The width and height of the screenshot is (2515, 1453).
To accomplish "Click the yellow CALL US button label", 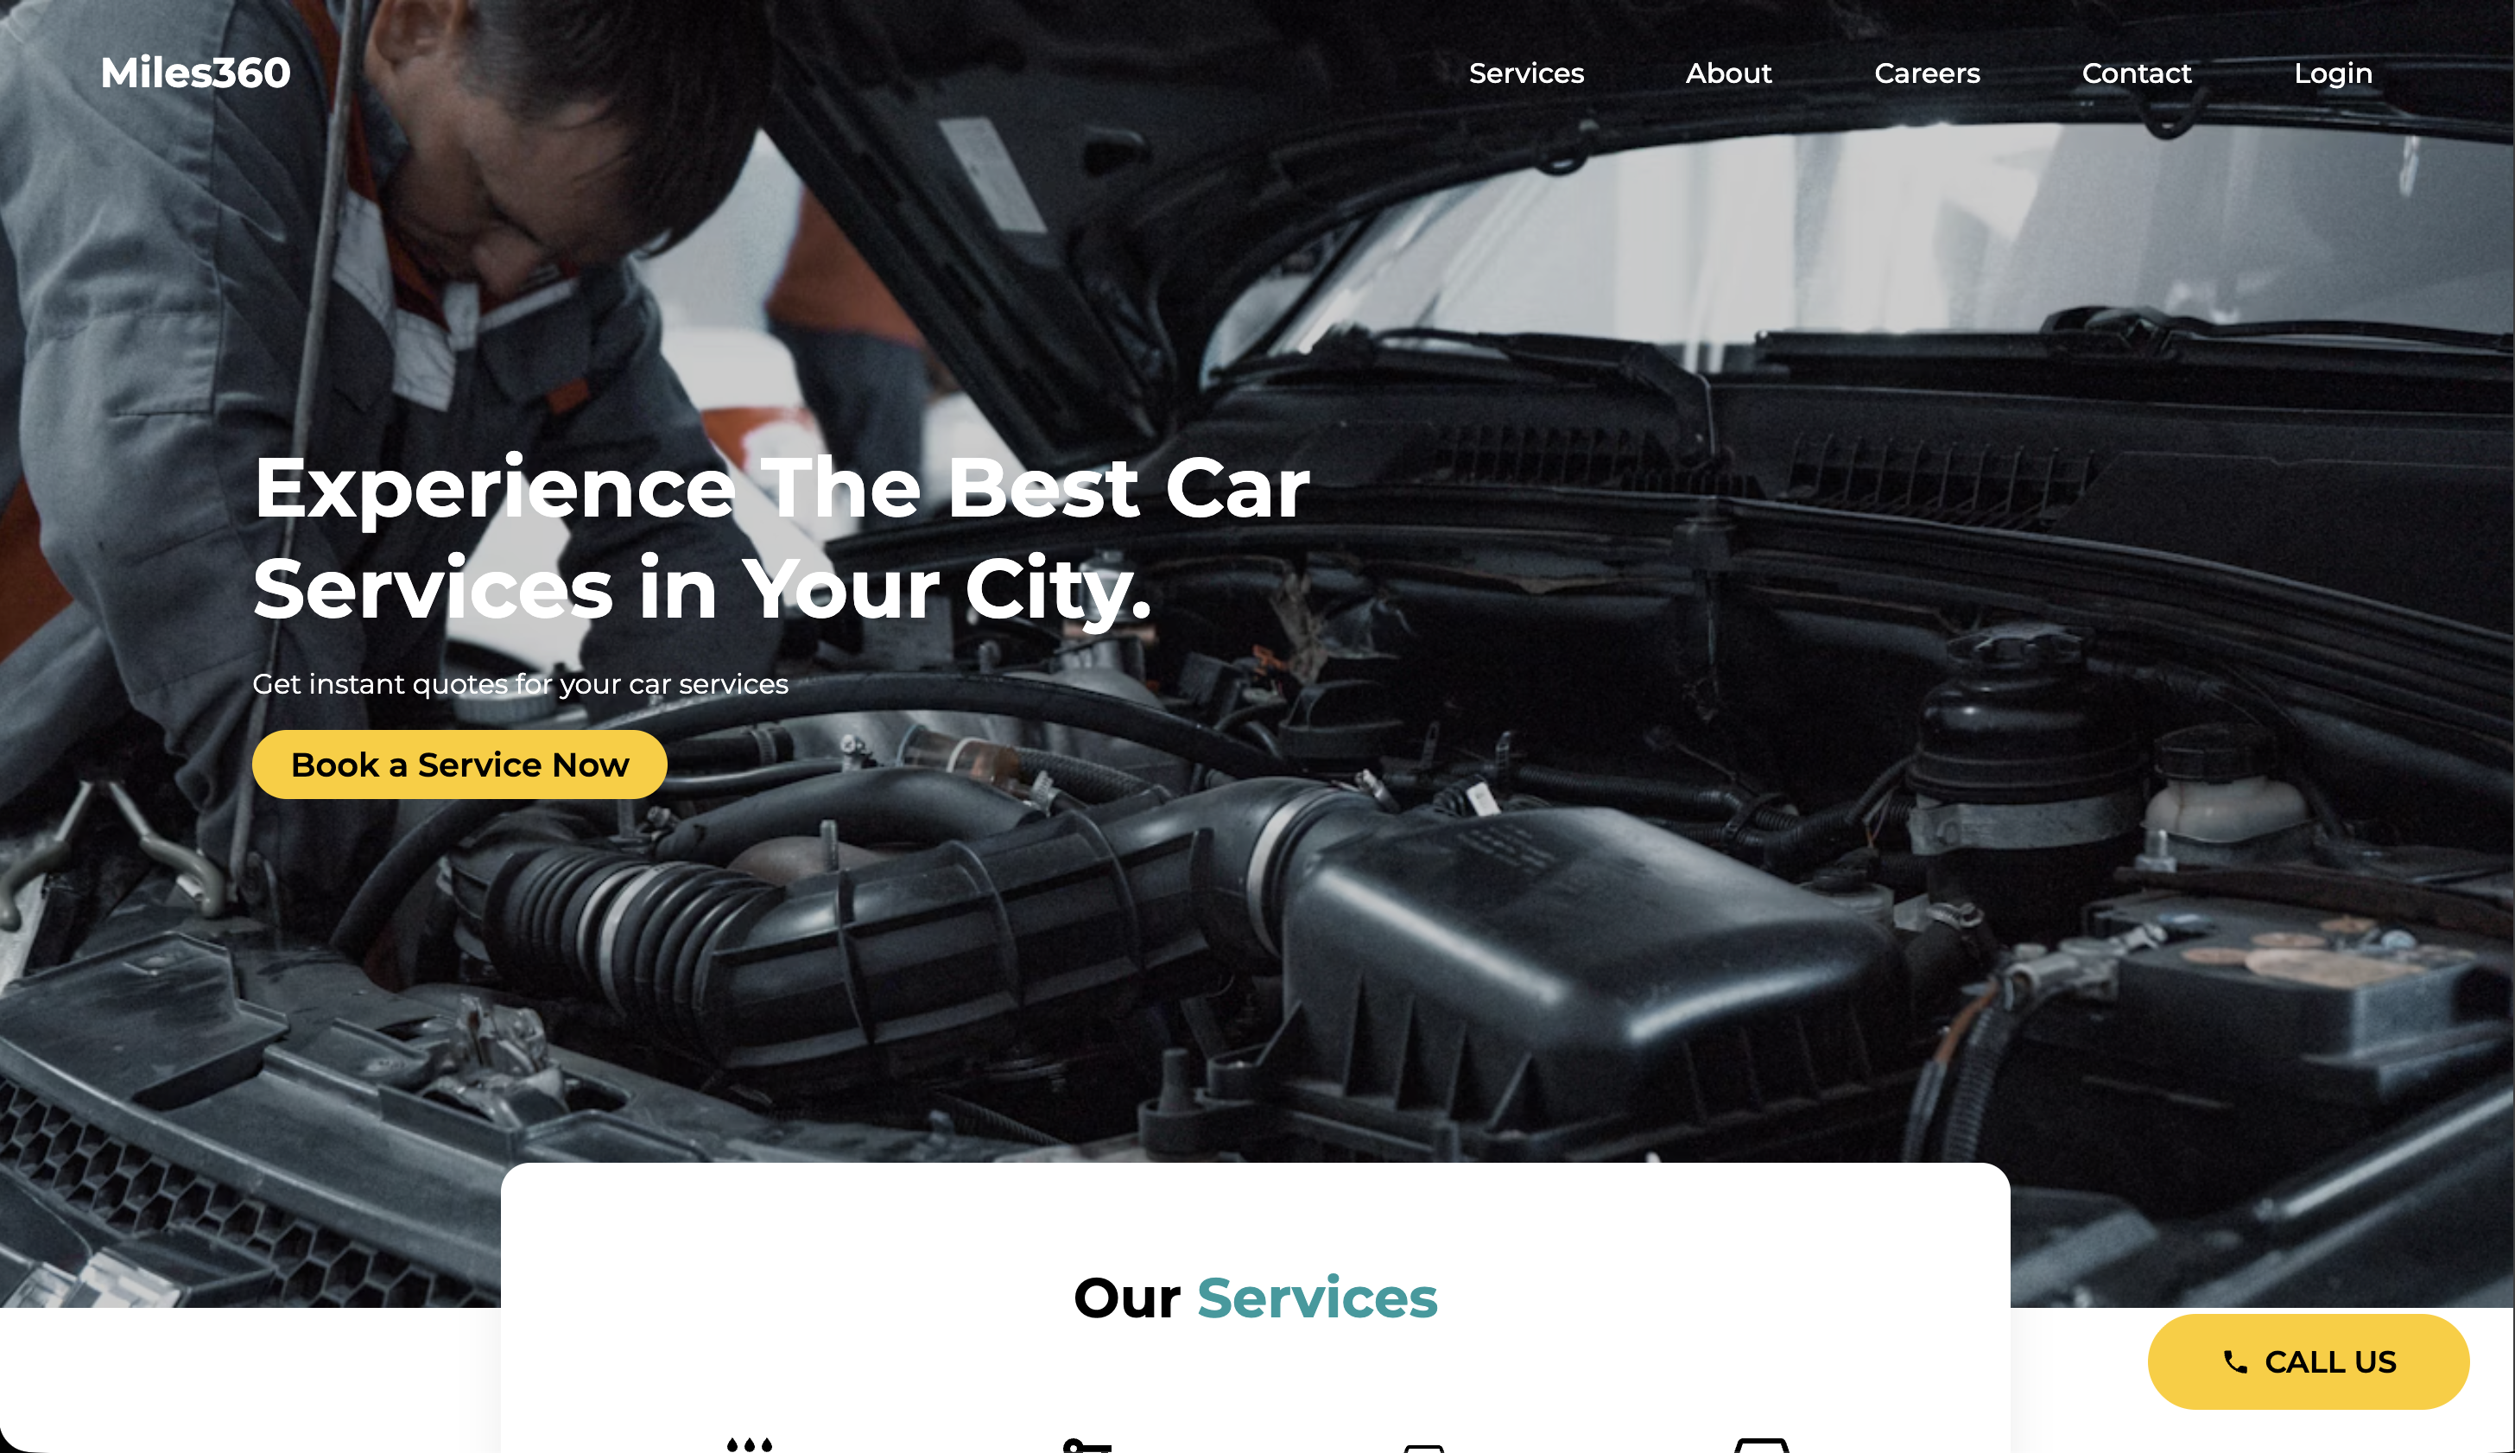I will [2330, 1362].
